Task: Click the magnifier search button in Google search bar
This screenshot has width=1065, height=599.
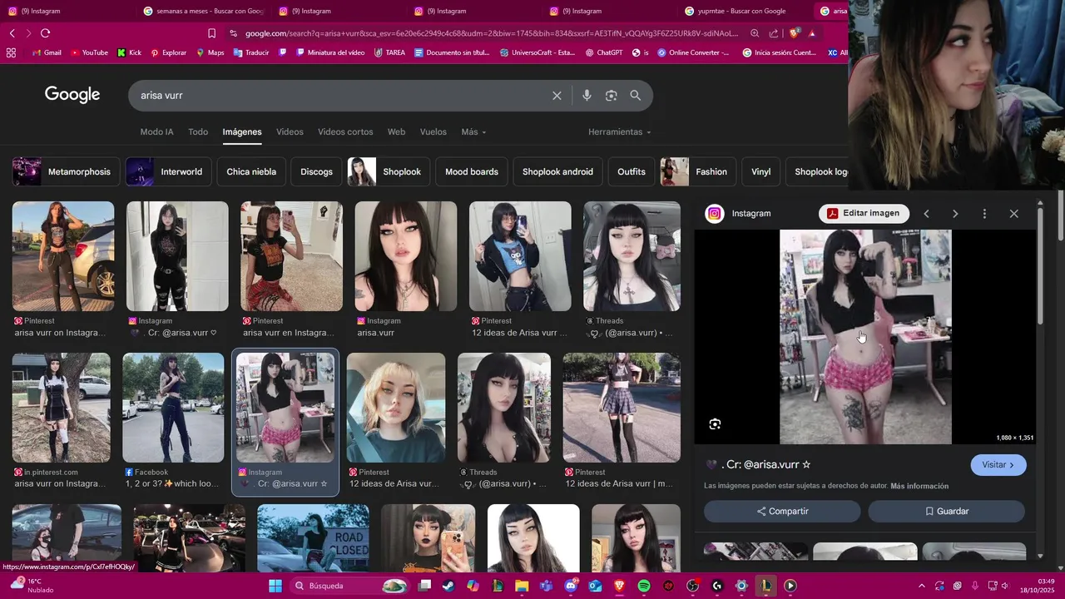Action: pos(636,96)
